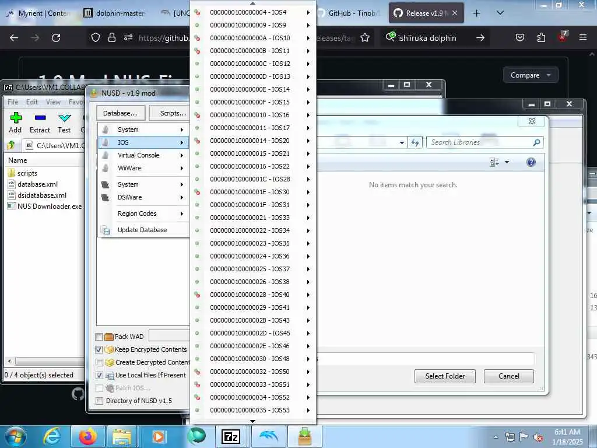Reload the Firefox page

56,38
